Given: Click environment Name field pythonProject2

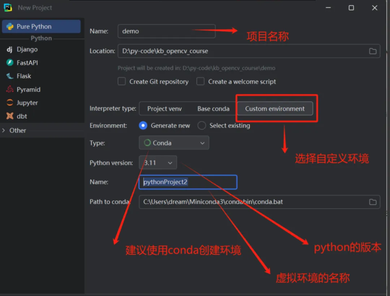Looking at the screenshot, I should pos(188,182).
